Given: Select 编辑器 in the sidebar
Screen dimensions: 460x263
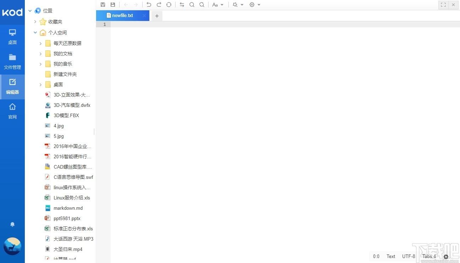Looking at the screenshot, I should [x=12, y=87].
